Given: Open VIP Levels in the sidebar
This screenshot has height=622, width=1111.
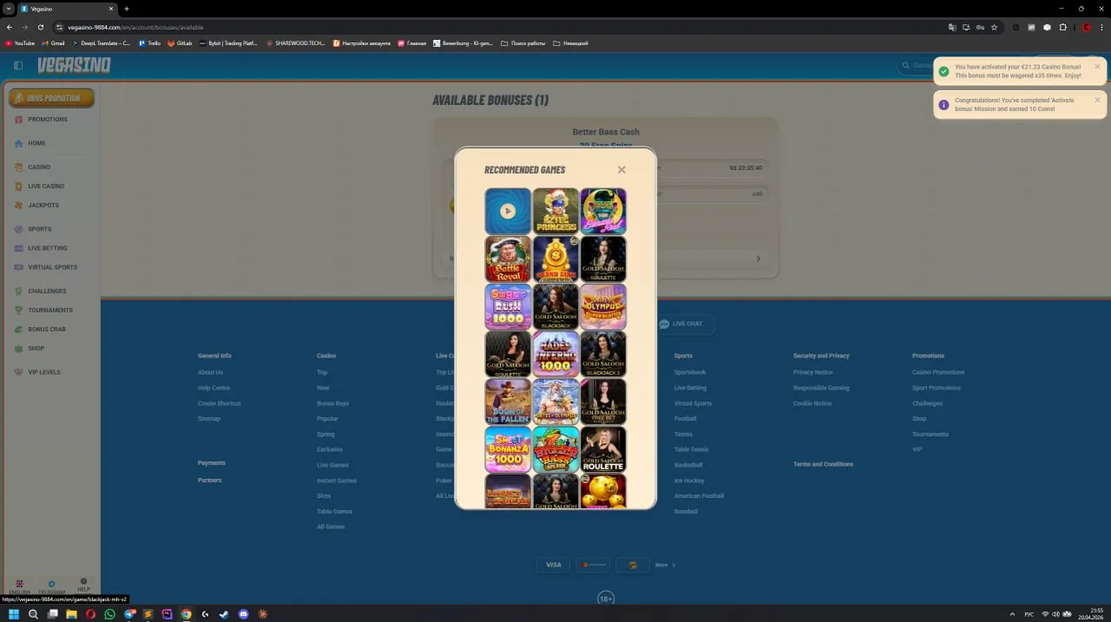Looking at the screenshot, I should coord(44,372).
